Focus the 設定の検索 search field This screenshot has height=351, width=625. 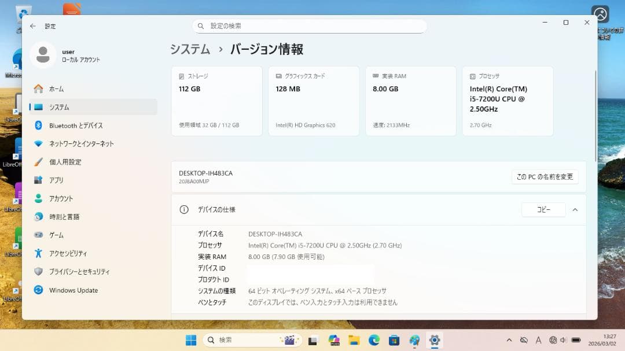pyautogui.click(x=310, y=26)
